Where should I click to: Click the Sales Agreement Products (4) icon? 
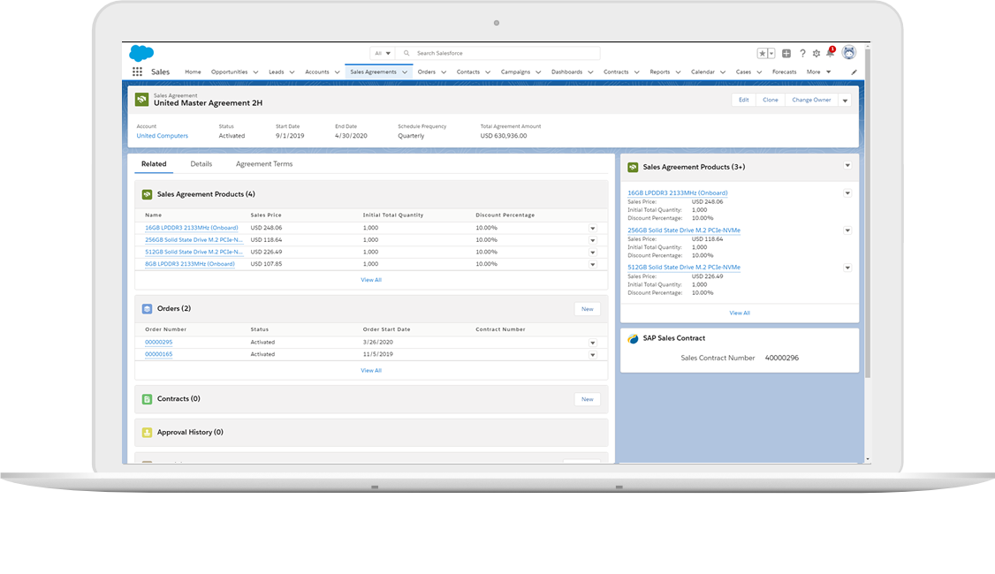pyautogui.click(x=148, y=194)
